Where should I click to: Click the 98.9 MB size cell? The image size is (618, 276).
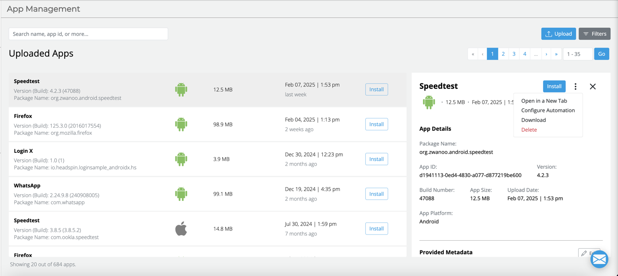223,125
